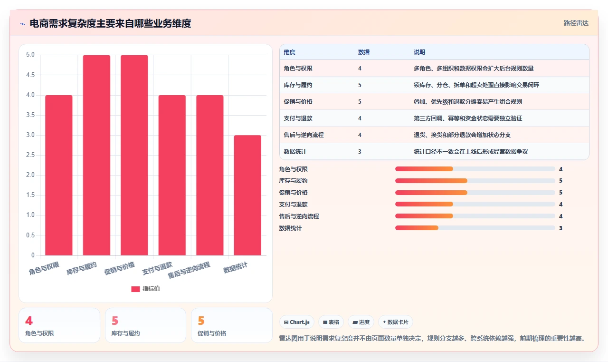Click the 库存与履约 label in the progress list

click(x=294, y=181)
